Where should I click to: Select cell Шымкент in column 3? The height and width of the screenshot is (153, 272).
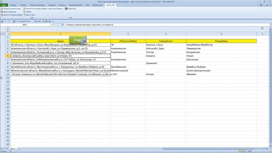pos(166,63)
